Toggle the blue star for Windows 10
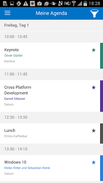Image resolution: width=103 pixels, height=183 pixels. [x=94, y=162]
